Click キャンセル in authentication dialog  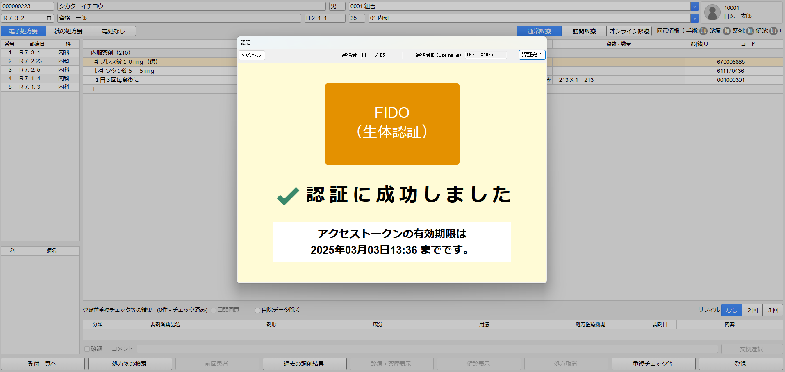click(x=251, y=55)
